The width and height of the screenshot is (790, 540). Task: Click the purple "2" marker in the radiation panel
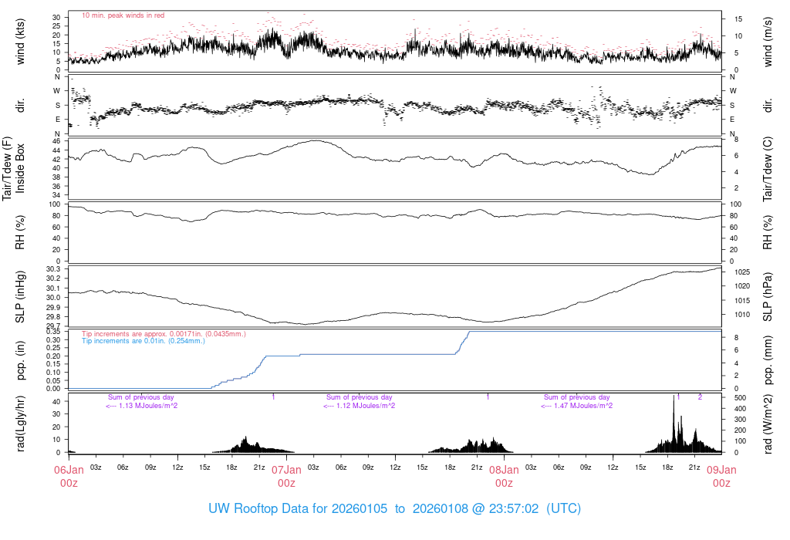click(700, 397)
